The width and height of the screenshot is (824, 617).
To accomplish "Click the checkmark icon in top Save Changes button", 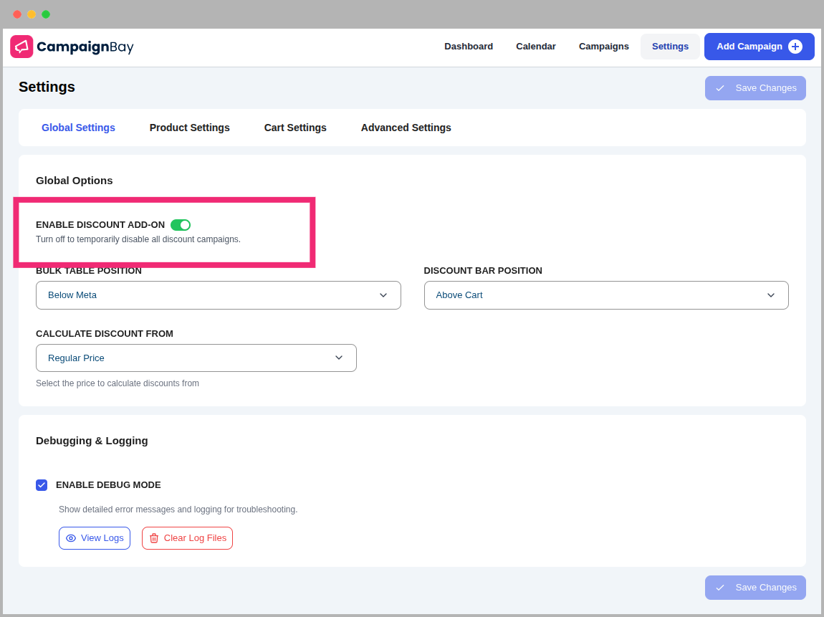I will pyautogui.click(x=720, y=87).
